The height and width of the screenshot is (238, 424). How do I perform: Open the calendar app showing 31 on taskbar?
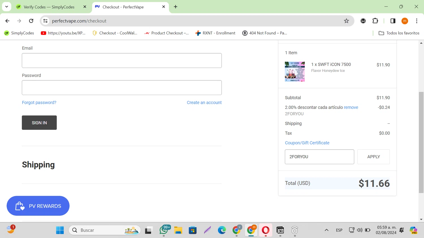click(x=280, y=230)
